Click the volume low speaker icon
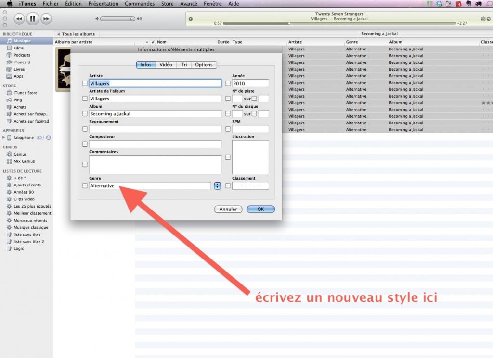 [97, 19]
